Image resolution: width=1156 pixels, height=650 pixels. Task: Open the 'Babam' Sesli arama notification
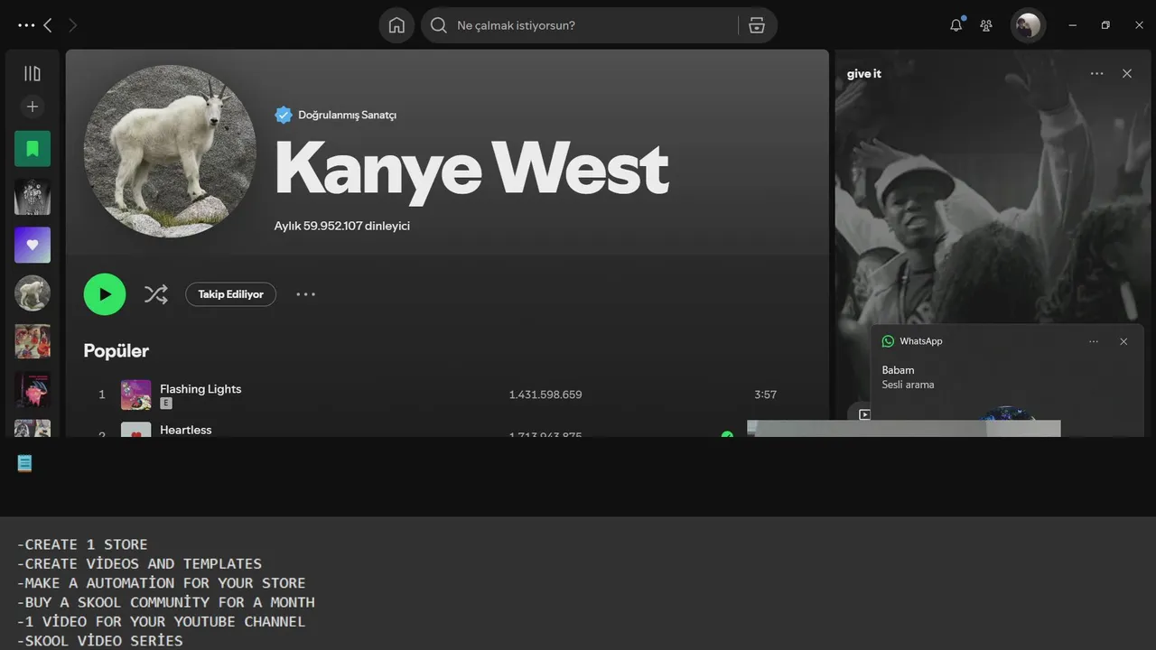1008,381
